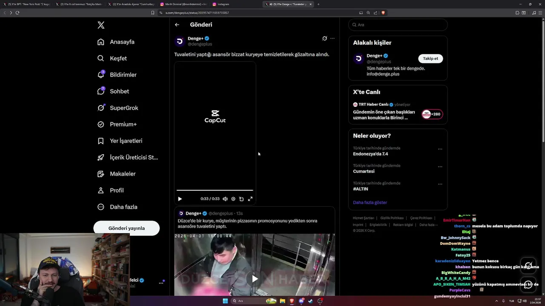Click the video progress bar
The image size is (545, 306).
pos(215,190)
